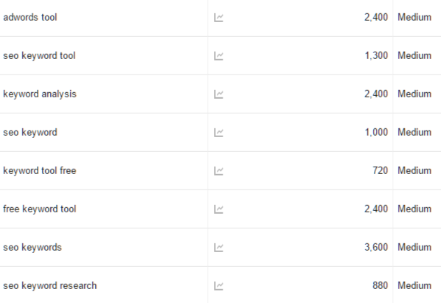Screen dimensions: 441x303
Task: Click the 720 monthly searches value
Action: click(x=381, y=170)
